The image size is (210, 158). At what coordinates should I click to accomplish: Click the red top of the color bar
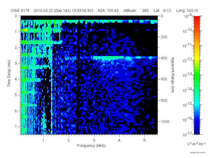point(197,19)
